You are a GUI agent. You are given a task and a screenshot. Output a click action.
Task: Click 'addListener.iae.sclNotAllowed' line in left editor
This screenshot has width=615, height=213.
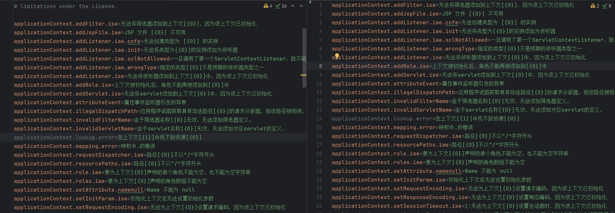point(160,59)
